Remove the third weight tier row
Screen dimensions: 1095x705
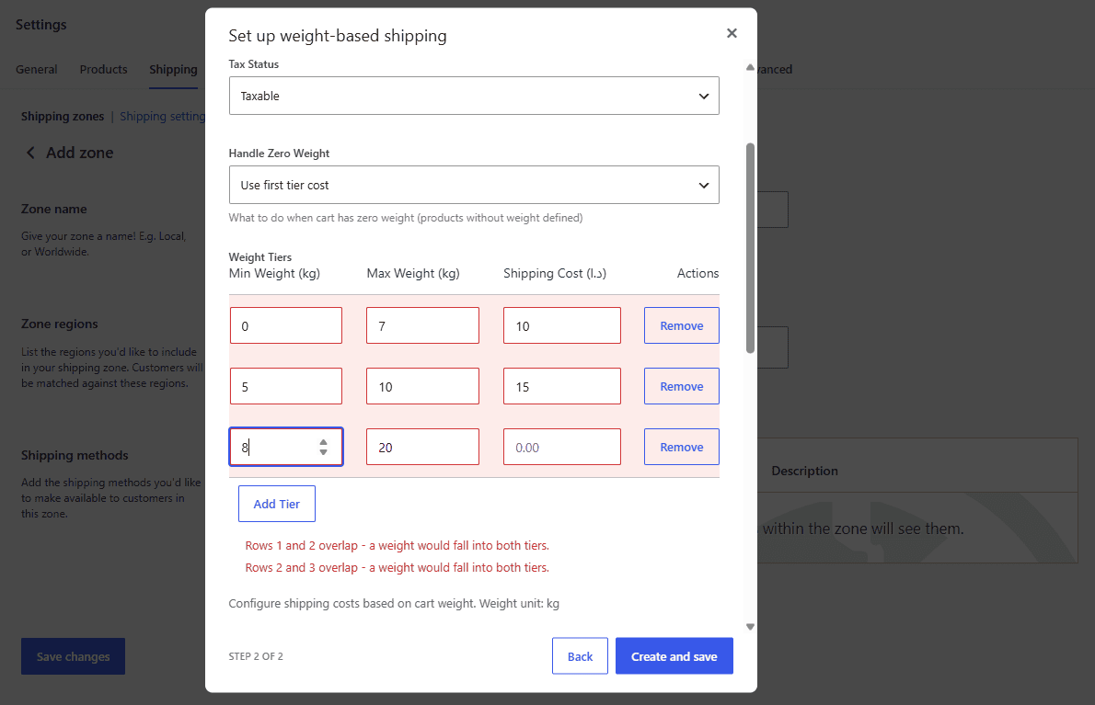(x=682, y=447)
